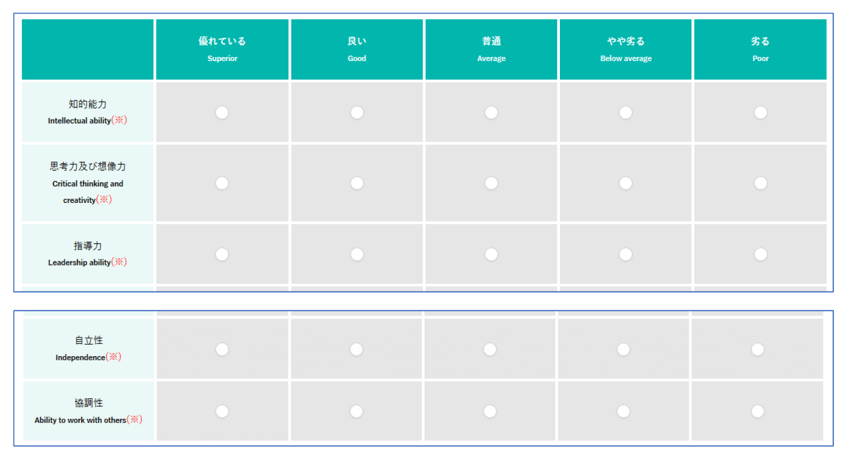Rate Critical thinking and creativity as Superior
Viewport: 851px width, 454px height.
pyautogui.click(x=222, y=183)
